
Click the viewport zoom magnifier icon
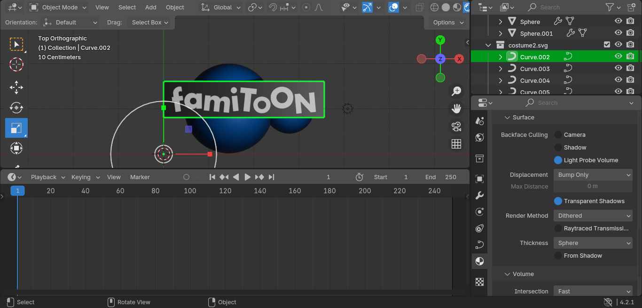click(456, 91)
